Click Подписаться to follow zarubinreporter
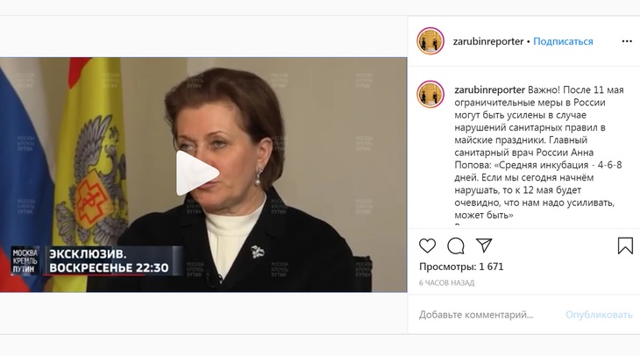The width and height of the screenshot is (640, 356). point(563,41)
